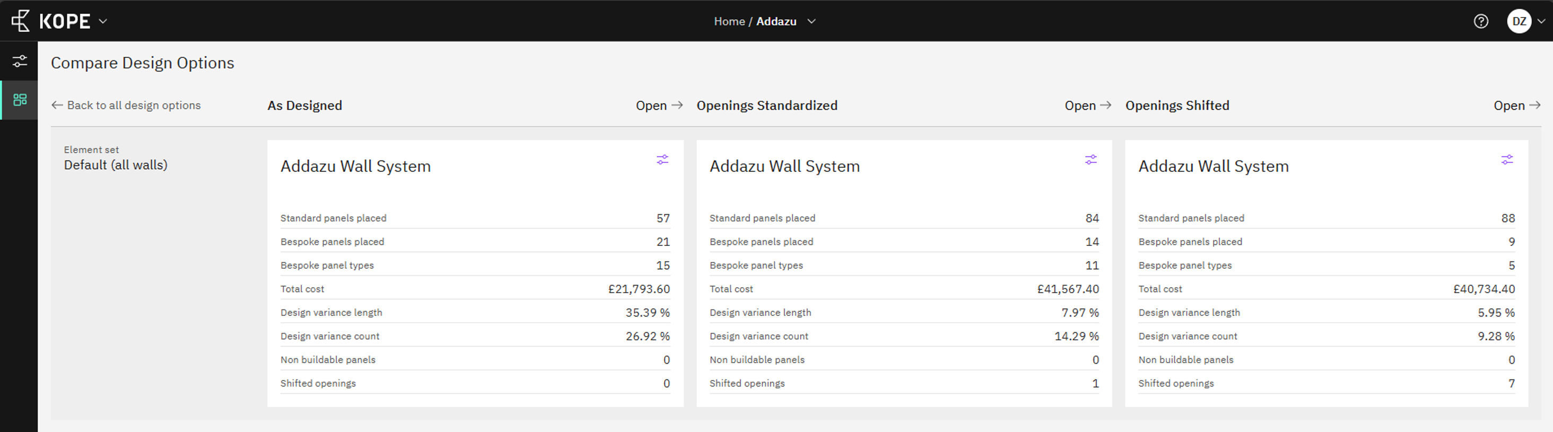Click design variance count 14.29 % value

1076,336
